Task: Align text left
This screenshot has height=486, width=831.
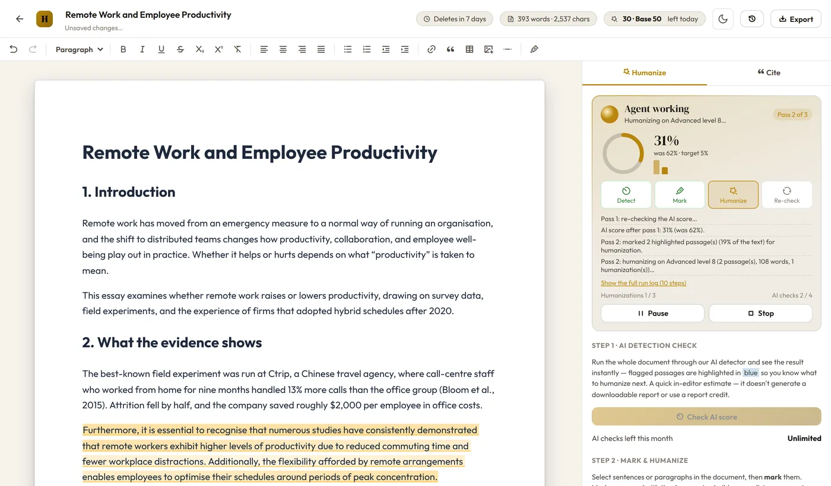Action: point(264,49)
